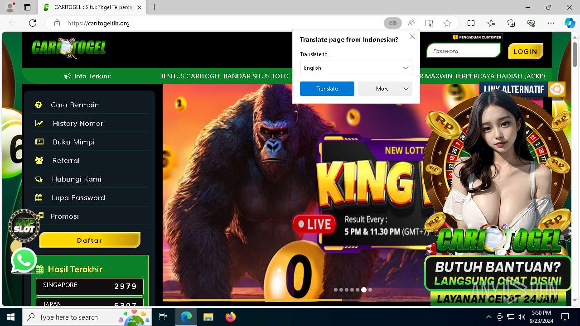Select the first carousel dot
This screenshot has height=326, width=580.
336,289
